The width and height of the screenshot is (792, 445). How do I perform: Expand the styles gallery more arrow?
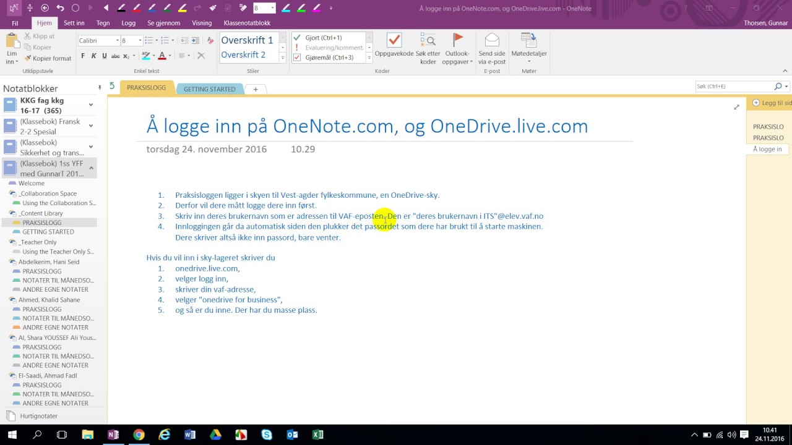(283, 57)
